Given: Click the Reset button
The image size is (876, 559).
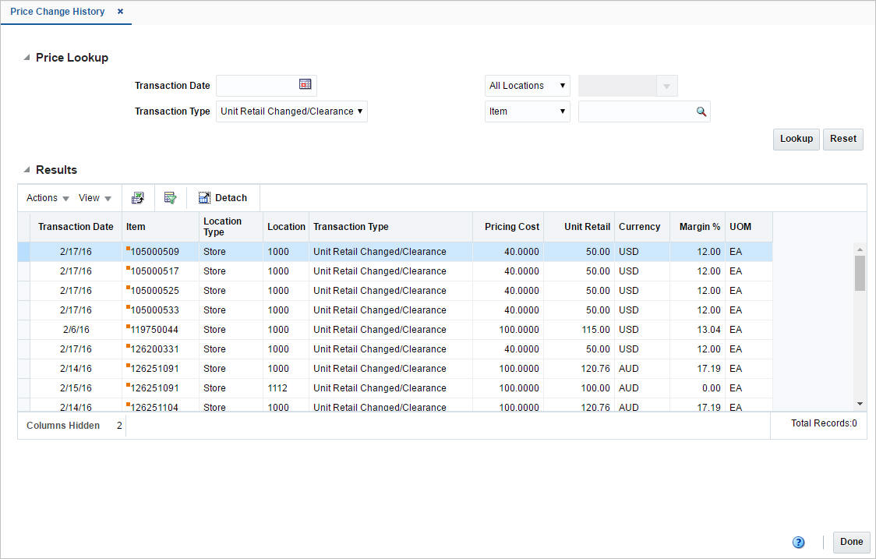Looking at the screenshot, I should point(842,139).
